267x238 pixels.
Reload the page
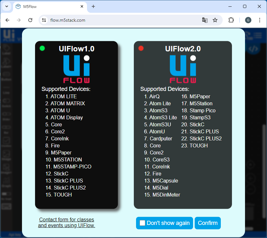pyautogui.click(x=30, y=20)
